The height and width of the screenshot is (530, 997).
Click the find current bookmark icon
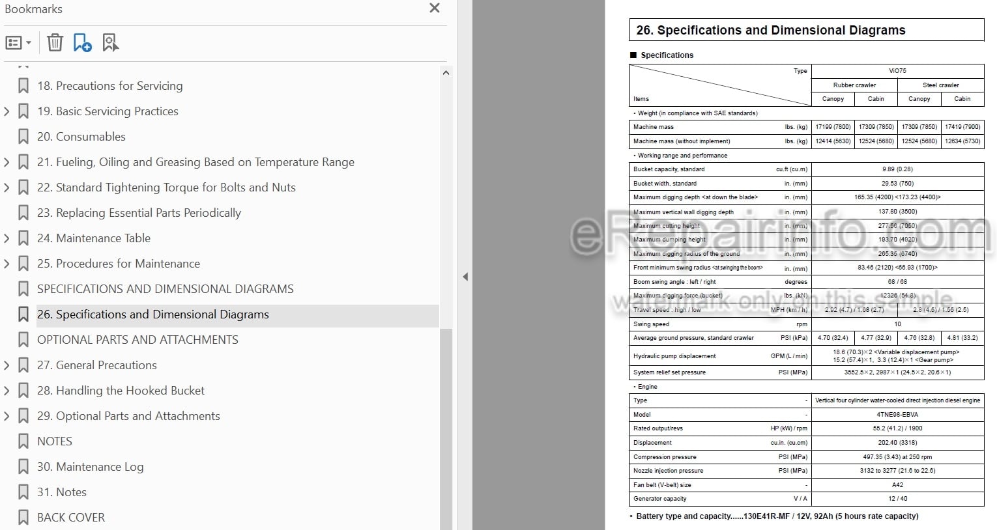(110, 43)
